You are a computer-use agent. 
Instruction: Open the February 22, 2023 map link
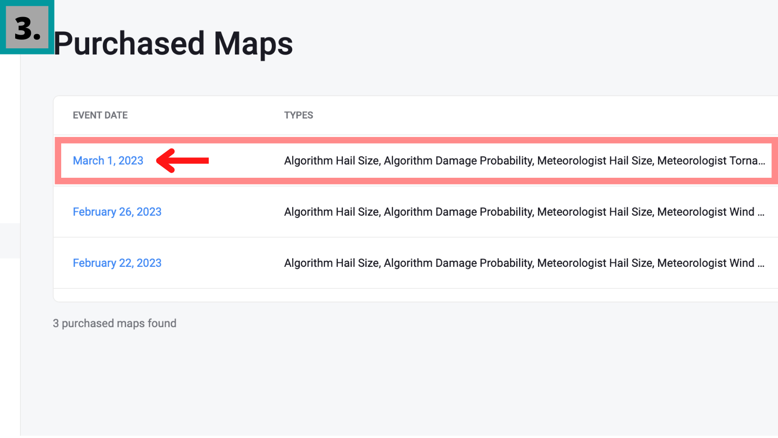[x=117, y=263]
